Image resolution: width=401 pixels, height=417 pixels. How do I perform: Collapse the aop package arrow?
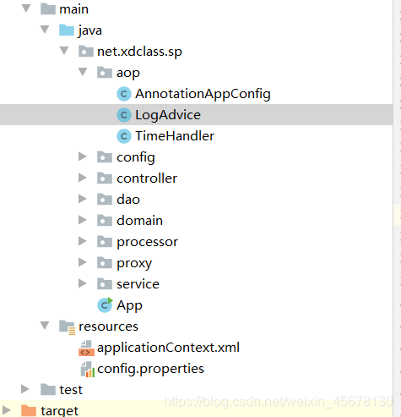[x=83, y=72]
